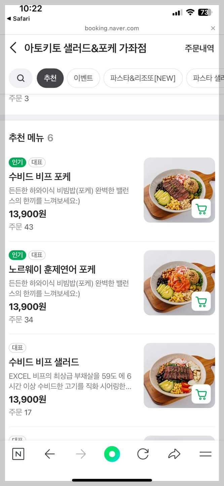Navigate back with the arrow icon
This screenshot has width=224, height=486.
coord(50,454)
